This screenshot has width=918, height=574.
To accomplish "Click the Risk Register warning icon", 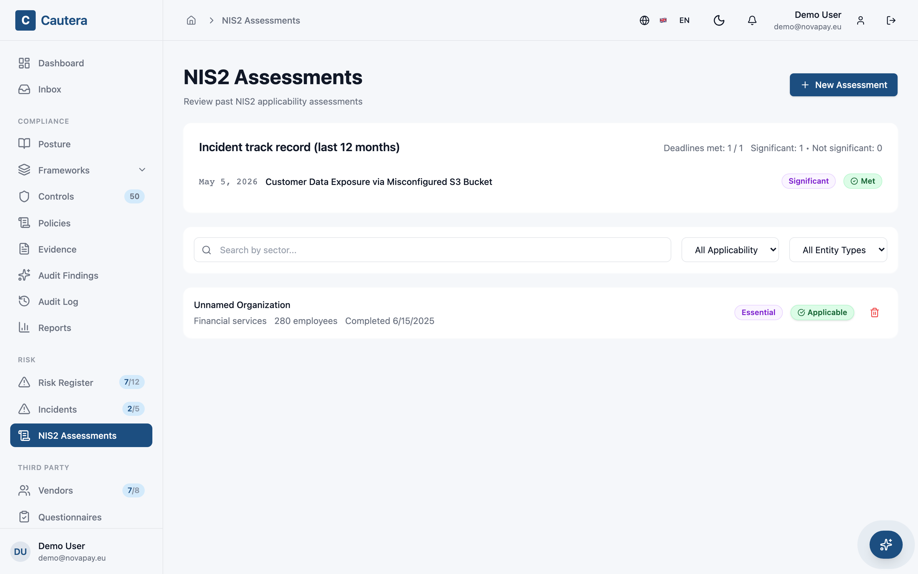I will click(24, 382).
